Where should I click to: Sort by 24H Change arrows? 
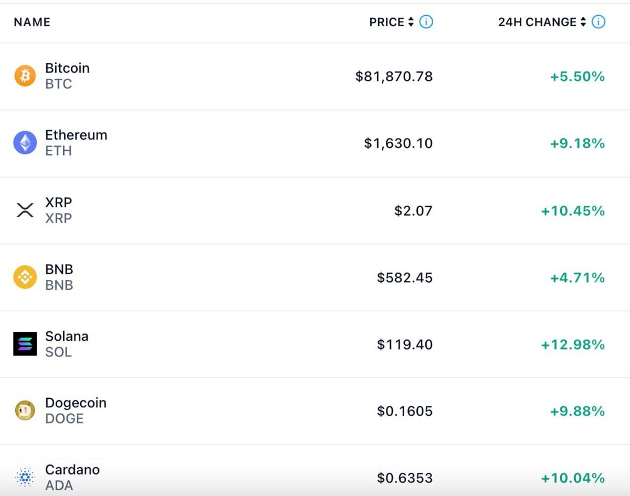pyautogui.click(x=583, y=22)
